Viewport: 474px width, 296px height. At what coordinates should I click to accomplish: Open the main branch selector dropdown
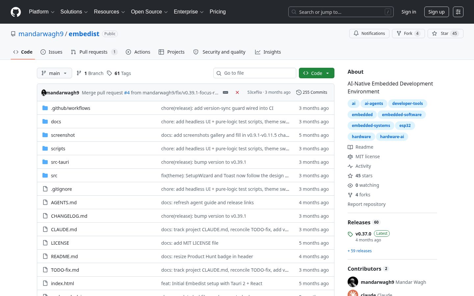point(54,73)
